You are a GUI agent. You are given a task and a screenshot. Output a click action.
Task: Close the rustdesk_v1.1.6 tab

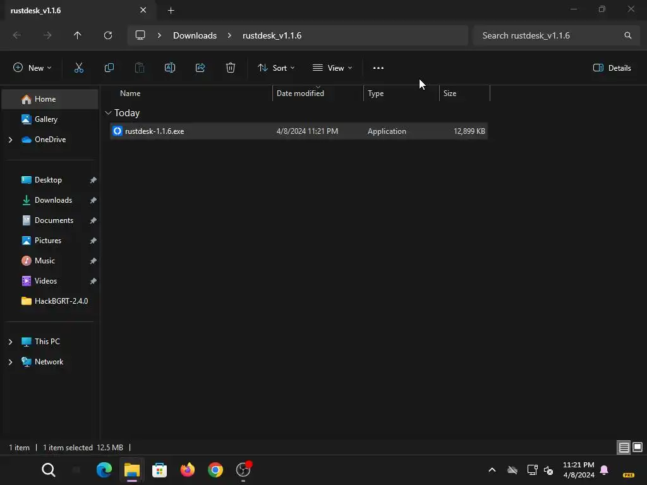pyautogui.click(x=143, y=10)
